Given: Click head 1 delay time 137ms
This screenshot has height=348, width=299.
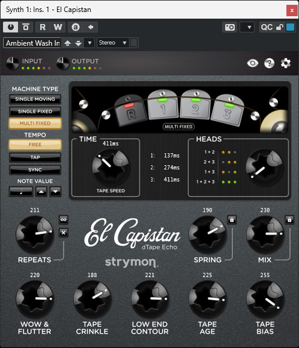Looking at the screenshot, I should (172, 156).
